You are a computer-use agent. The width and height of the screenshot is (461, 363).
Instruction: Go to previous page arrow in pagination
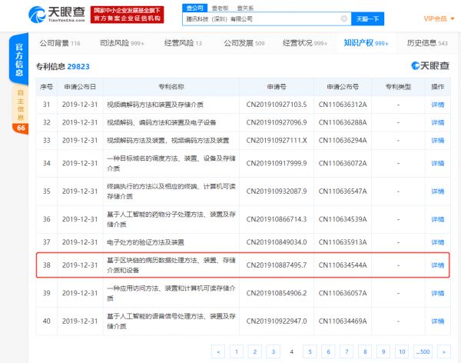click(218, 351)
